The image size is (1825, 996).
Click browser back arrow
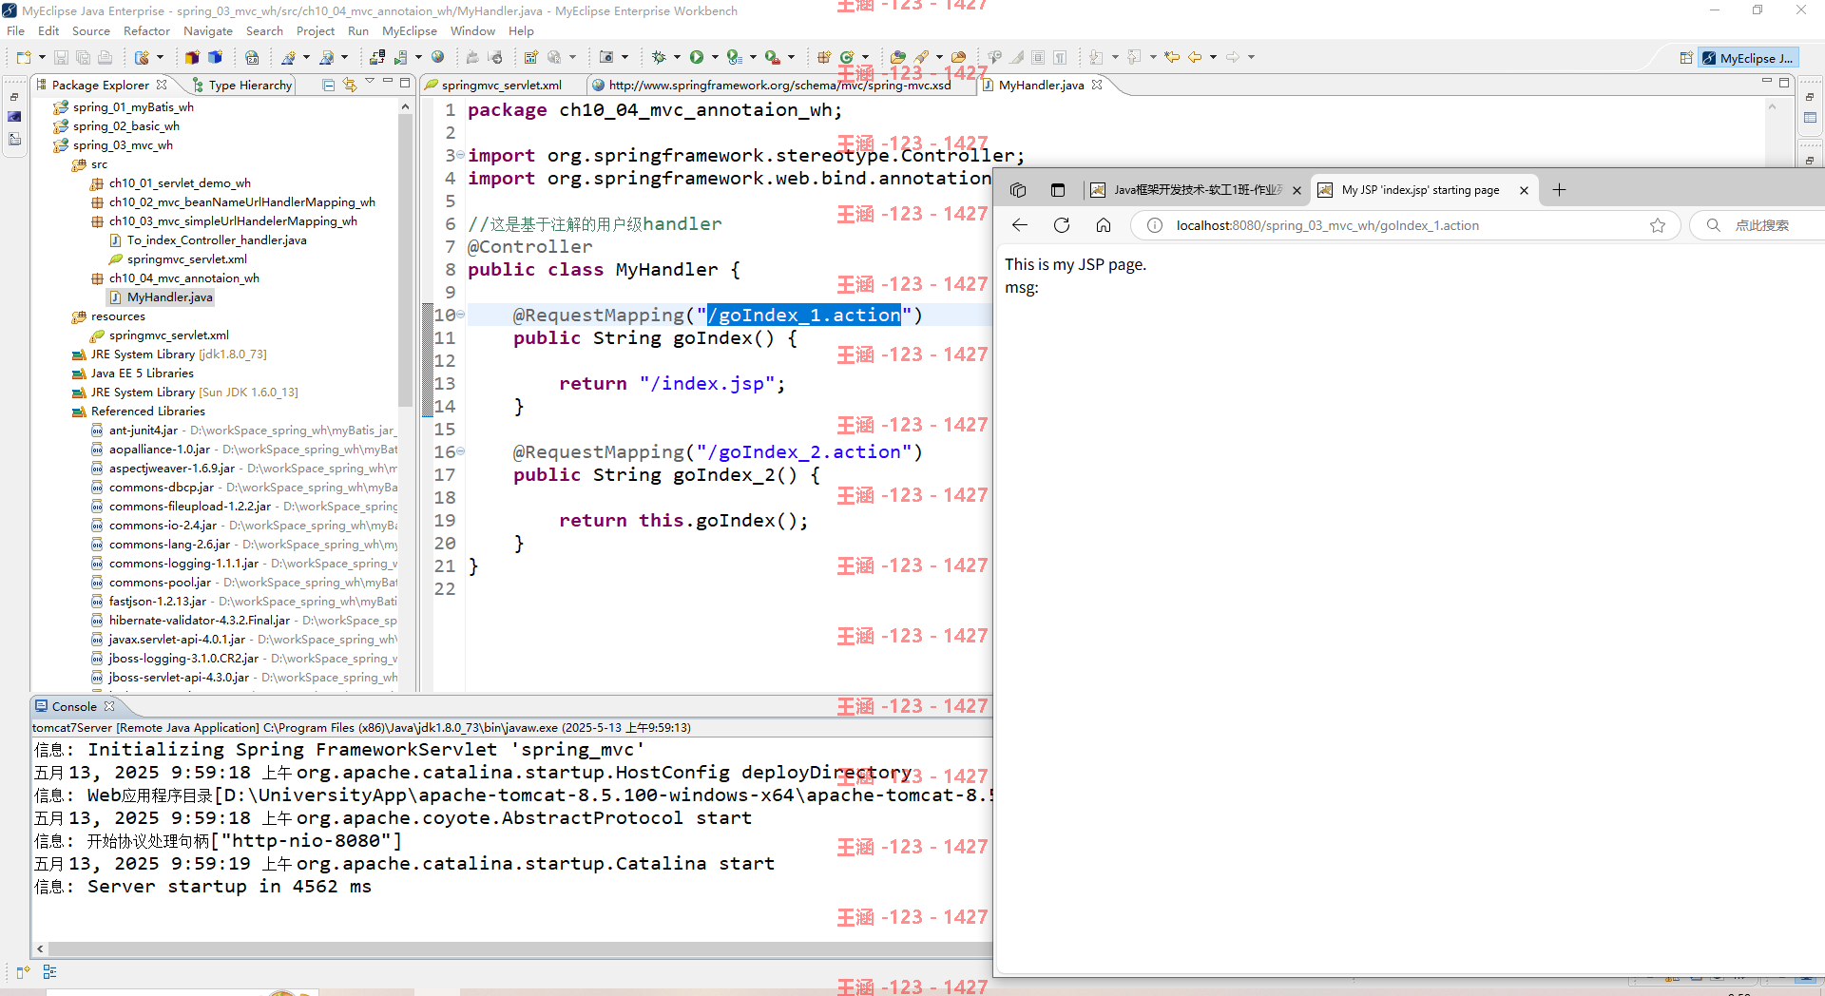point(1020,225)
